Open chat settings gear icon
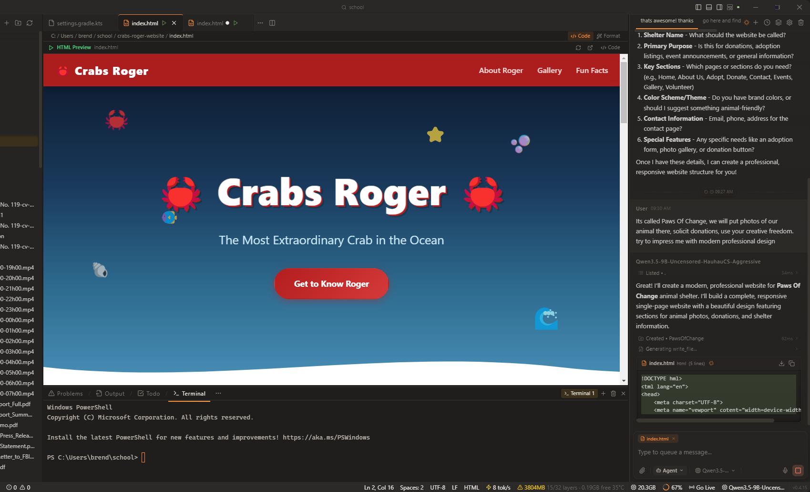810x492 pixels. pyautogui.click(x=789, y=22)
